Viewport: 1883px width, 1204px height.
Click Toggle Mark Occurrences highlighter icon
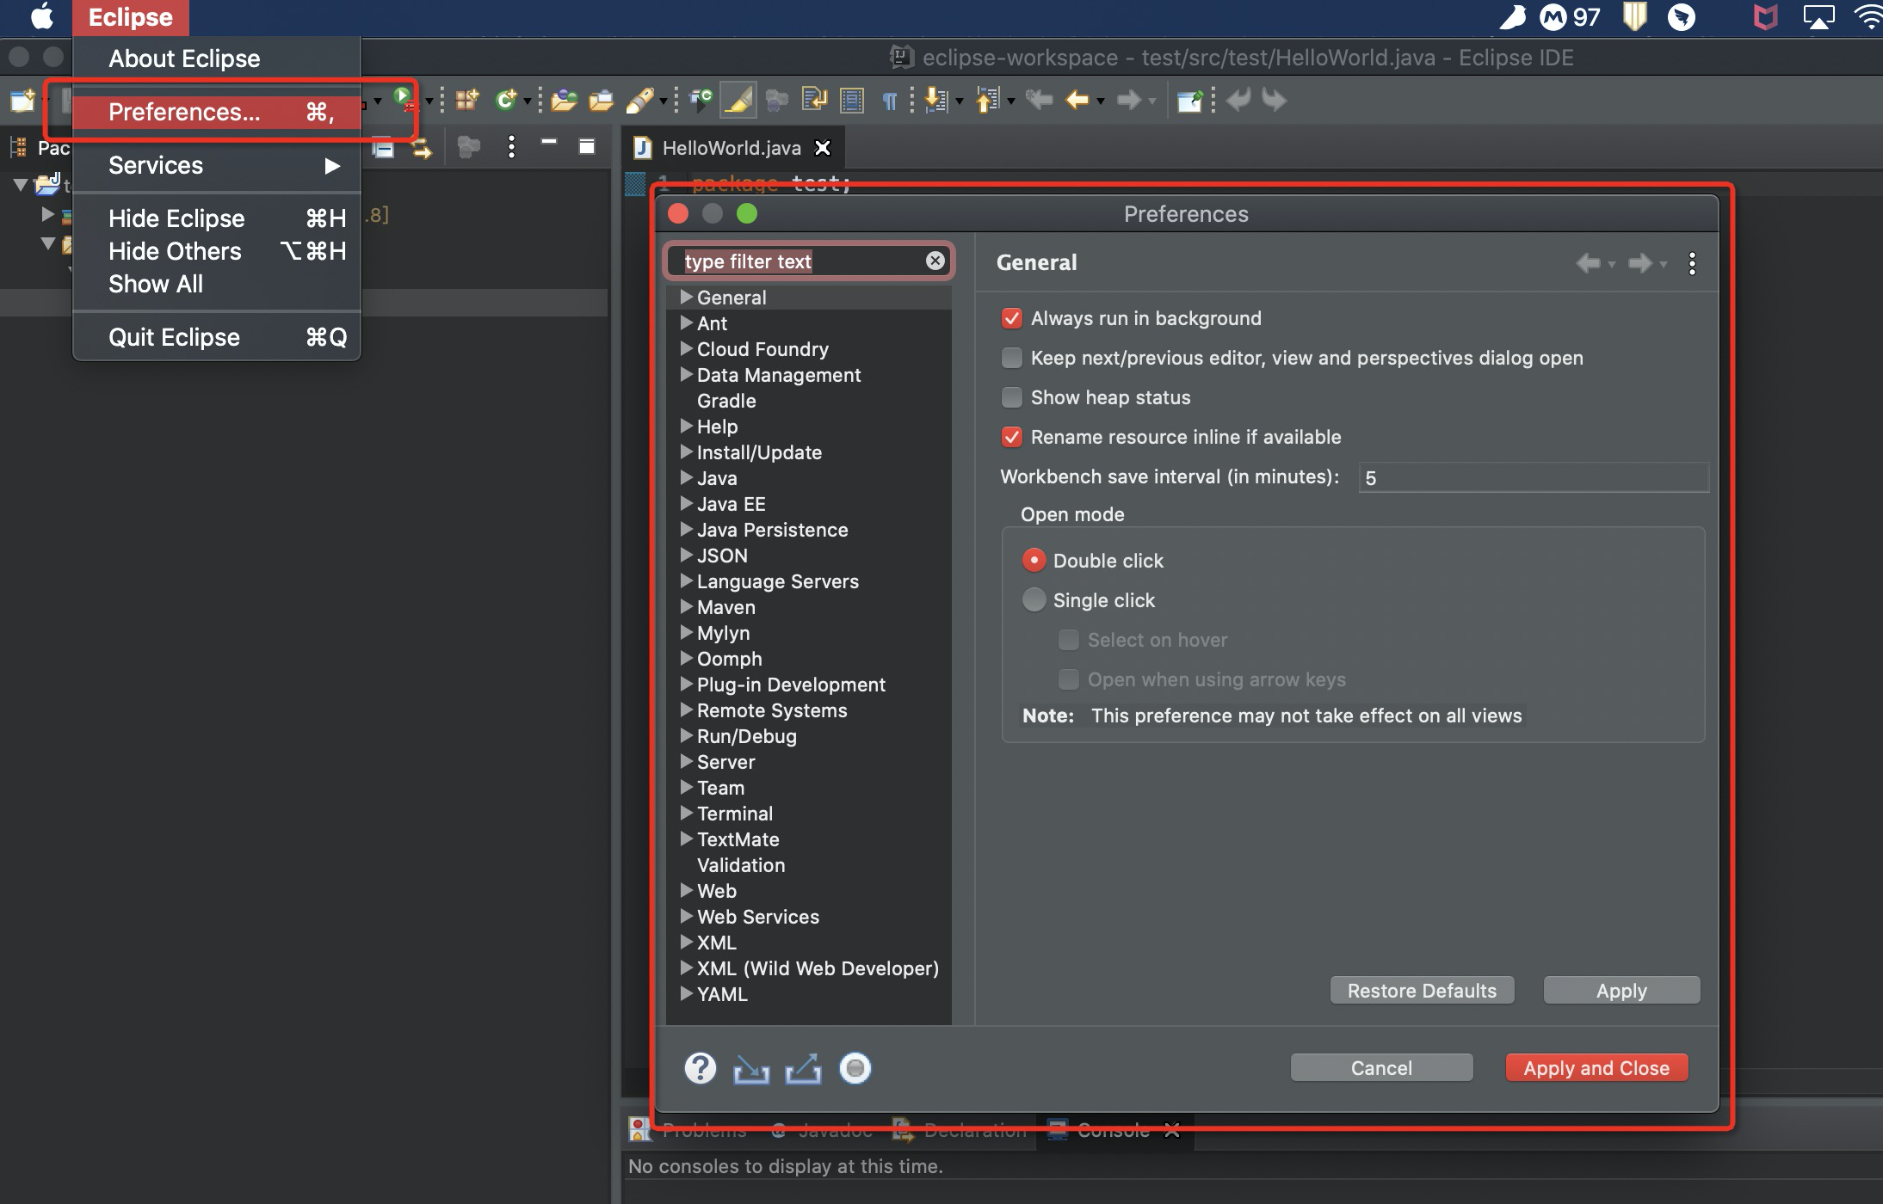pos(738,101)
